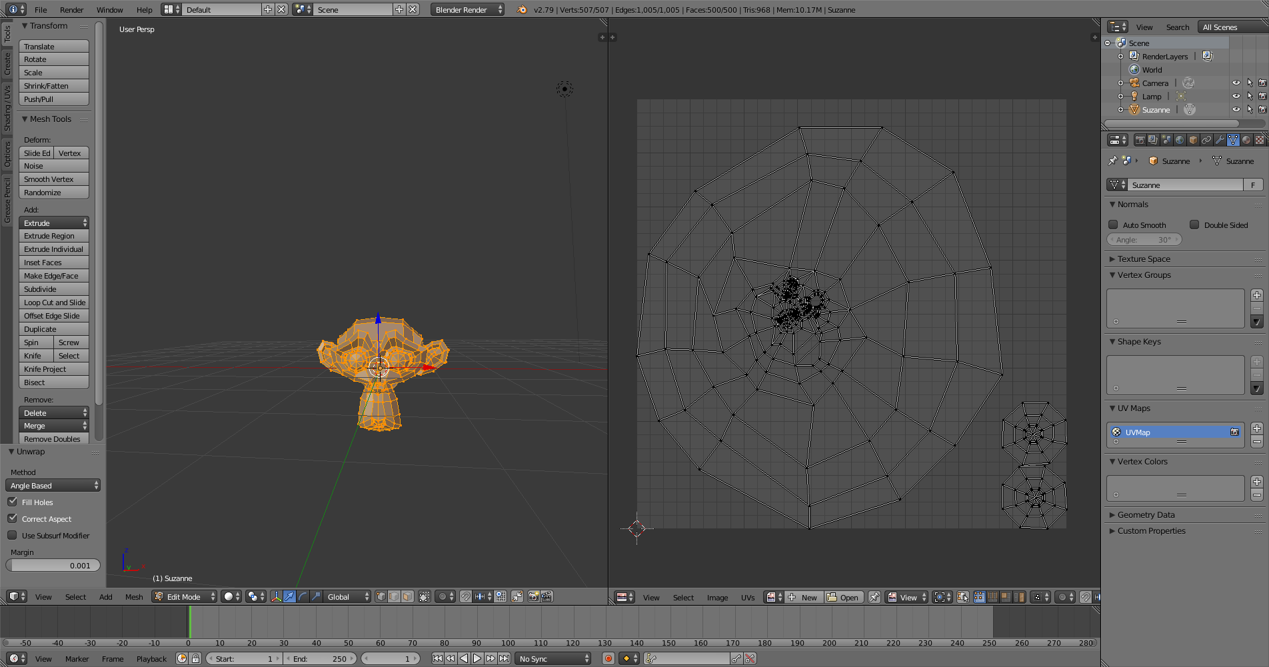Select the Rotate manipulator arc icon
This screenshot has height=667, width=1269.
point(303,596)
